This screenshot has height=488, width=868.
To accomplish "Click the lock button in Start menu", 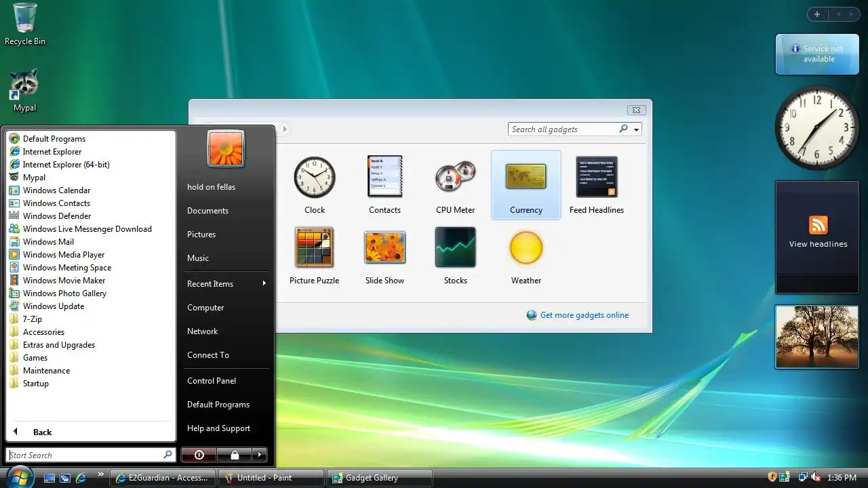I will pyautogui.click(x=234, y=455).
